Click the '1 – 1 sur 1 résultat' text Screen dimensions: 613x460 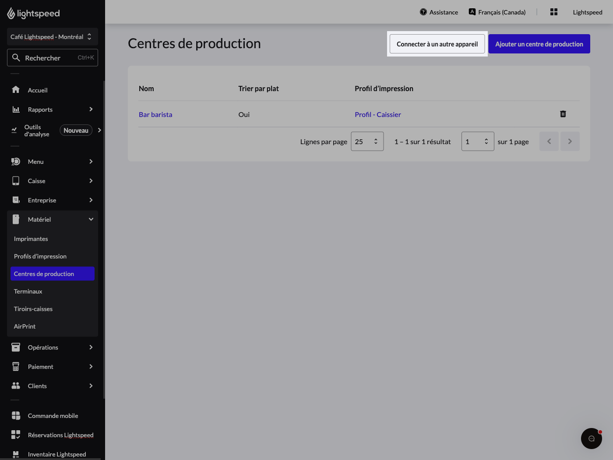[x=423, y=142]
